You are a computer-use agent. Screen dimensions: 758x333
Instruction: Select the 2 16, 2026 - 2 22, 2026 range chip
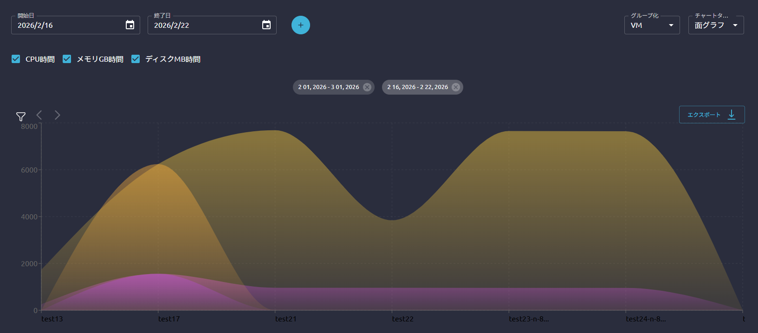point(417,87)
